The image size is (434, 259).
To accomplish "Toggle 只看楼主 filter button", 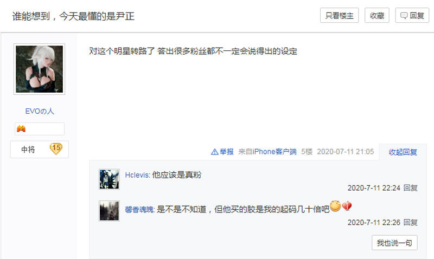I will [340, 16].
